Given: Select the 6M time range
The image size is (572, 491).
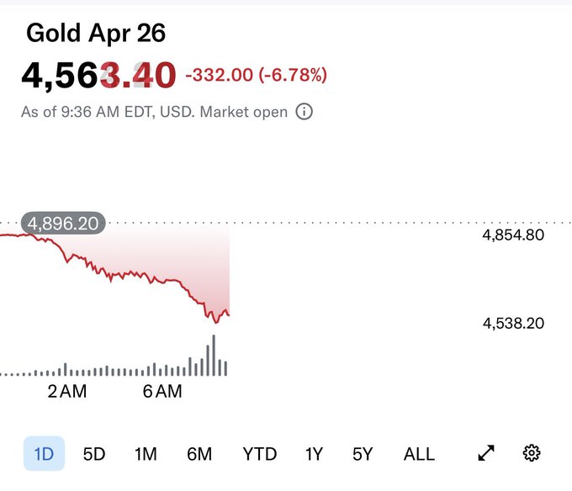Looking at the screenshot, I should [x=199, y=454].
